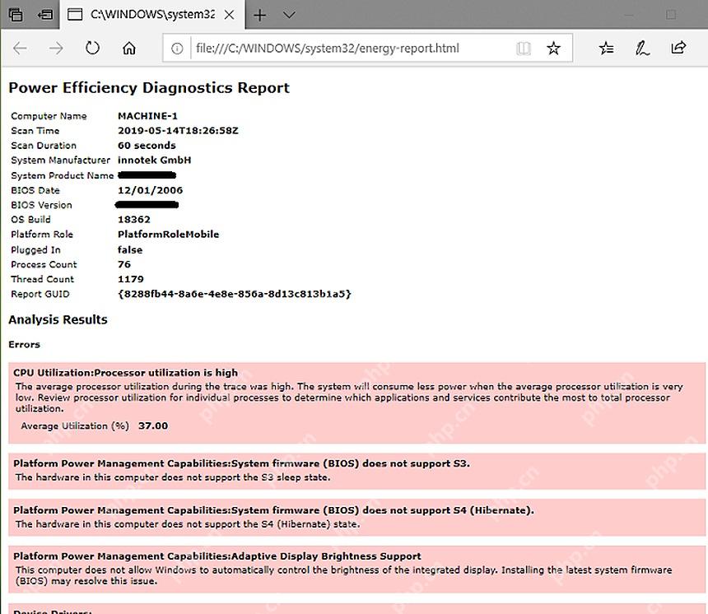Select CPU Utilization error title

click(125, 373)
